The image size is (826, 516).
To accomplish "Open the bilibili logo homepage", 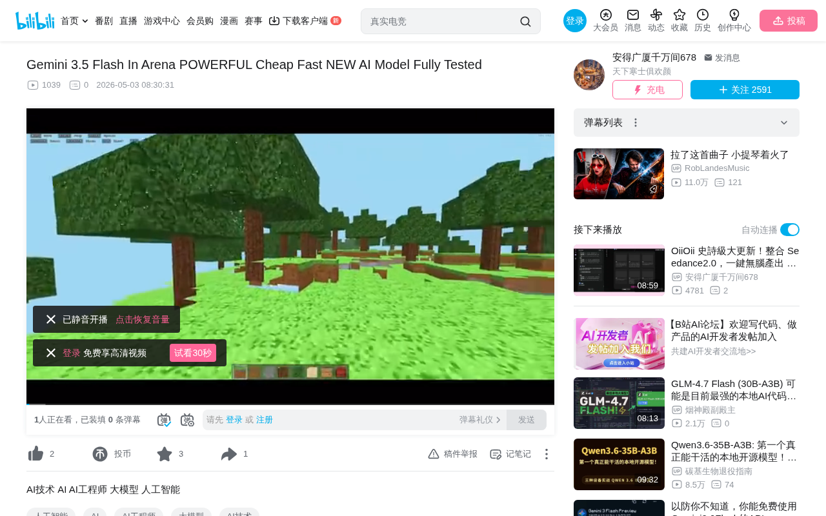I will (x=35, y=21).
